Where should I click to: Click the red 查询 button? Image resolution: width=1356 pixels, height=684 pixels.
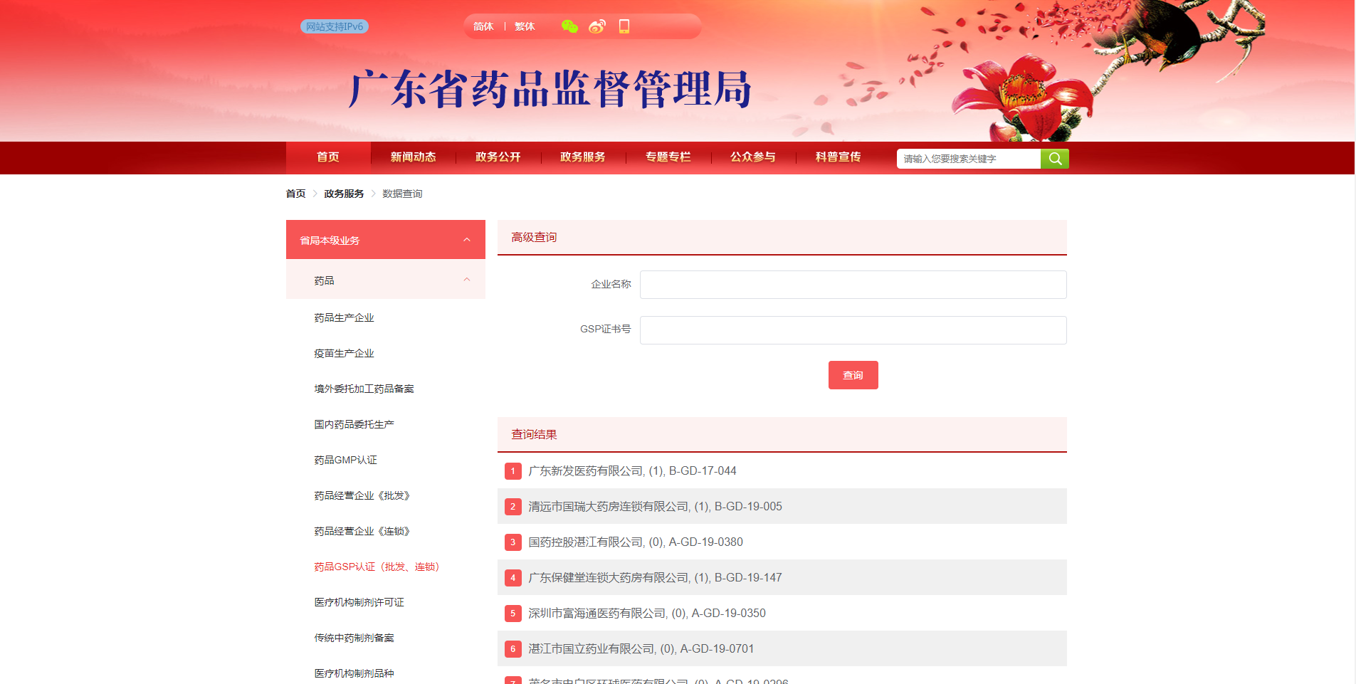(853, 375)
